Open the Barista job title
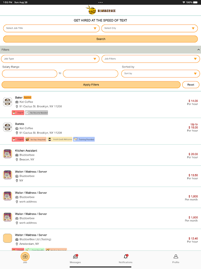This screenshot has height=269, width=201. click(x=19, y=124)
